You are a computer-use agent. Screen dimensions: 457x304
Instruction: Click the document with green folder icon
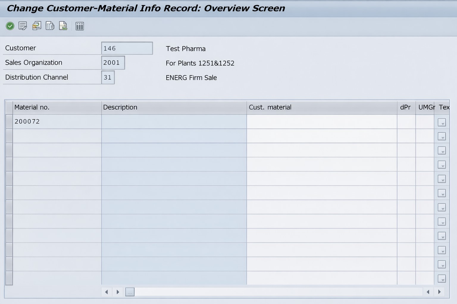63,26
